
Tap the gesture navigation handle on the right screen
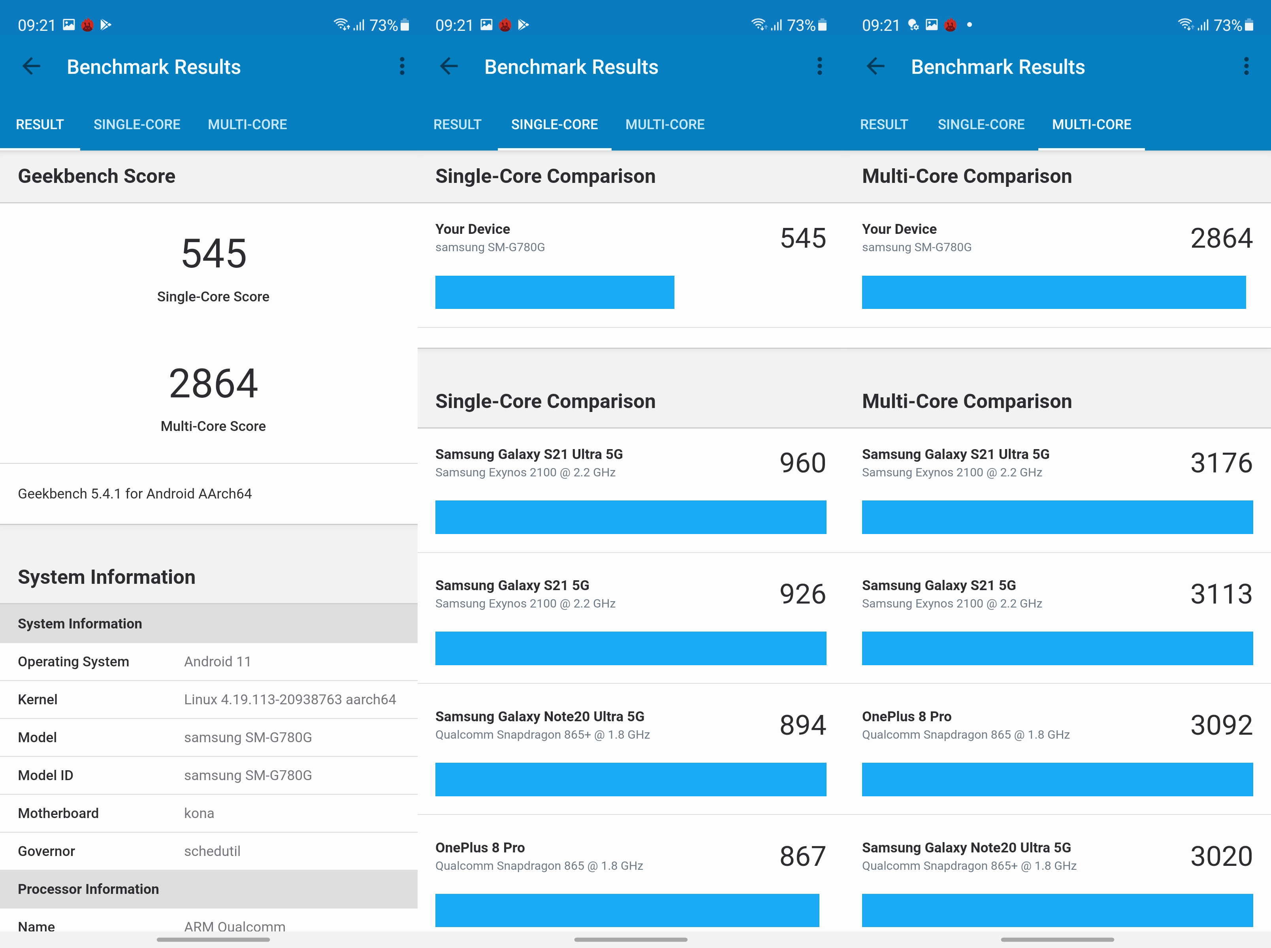1057,939
